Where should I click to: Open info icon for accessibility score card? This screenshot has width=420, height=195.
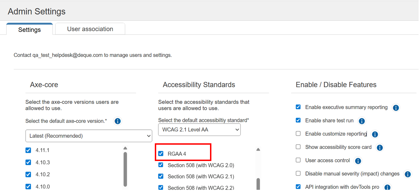coord(380,147)
